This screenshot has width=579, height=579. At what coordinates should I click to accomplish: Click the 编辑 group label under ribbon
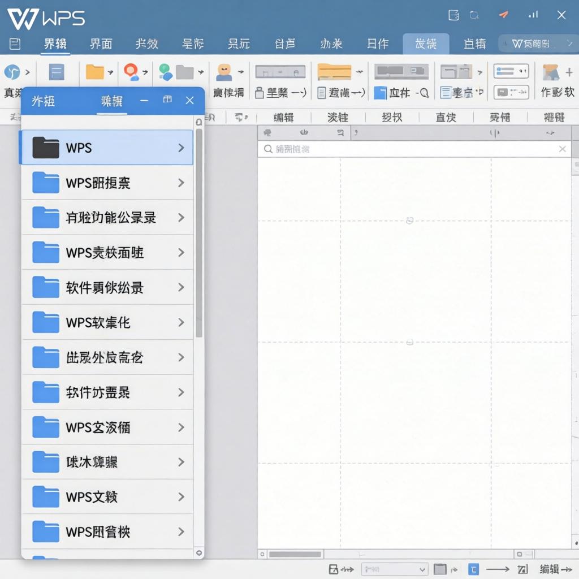284,118
